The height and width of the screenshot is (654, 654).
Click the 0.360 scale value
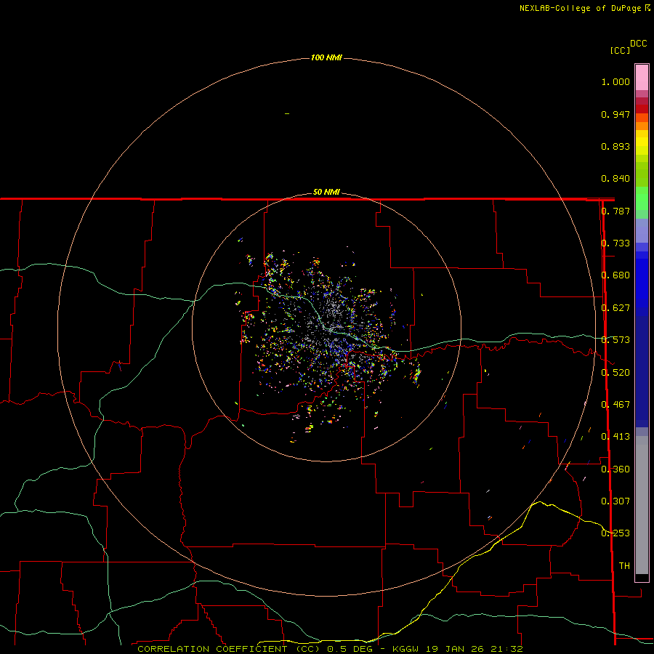(615, 469)
